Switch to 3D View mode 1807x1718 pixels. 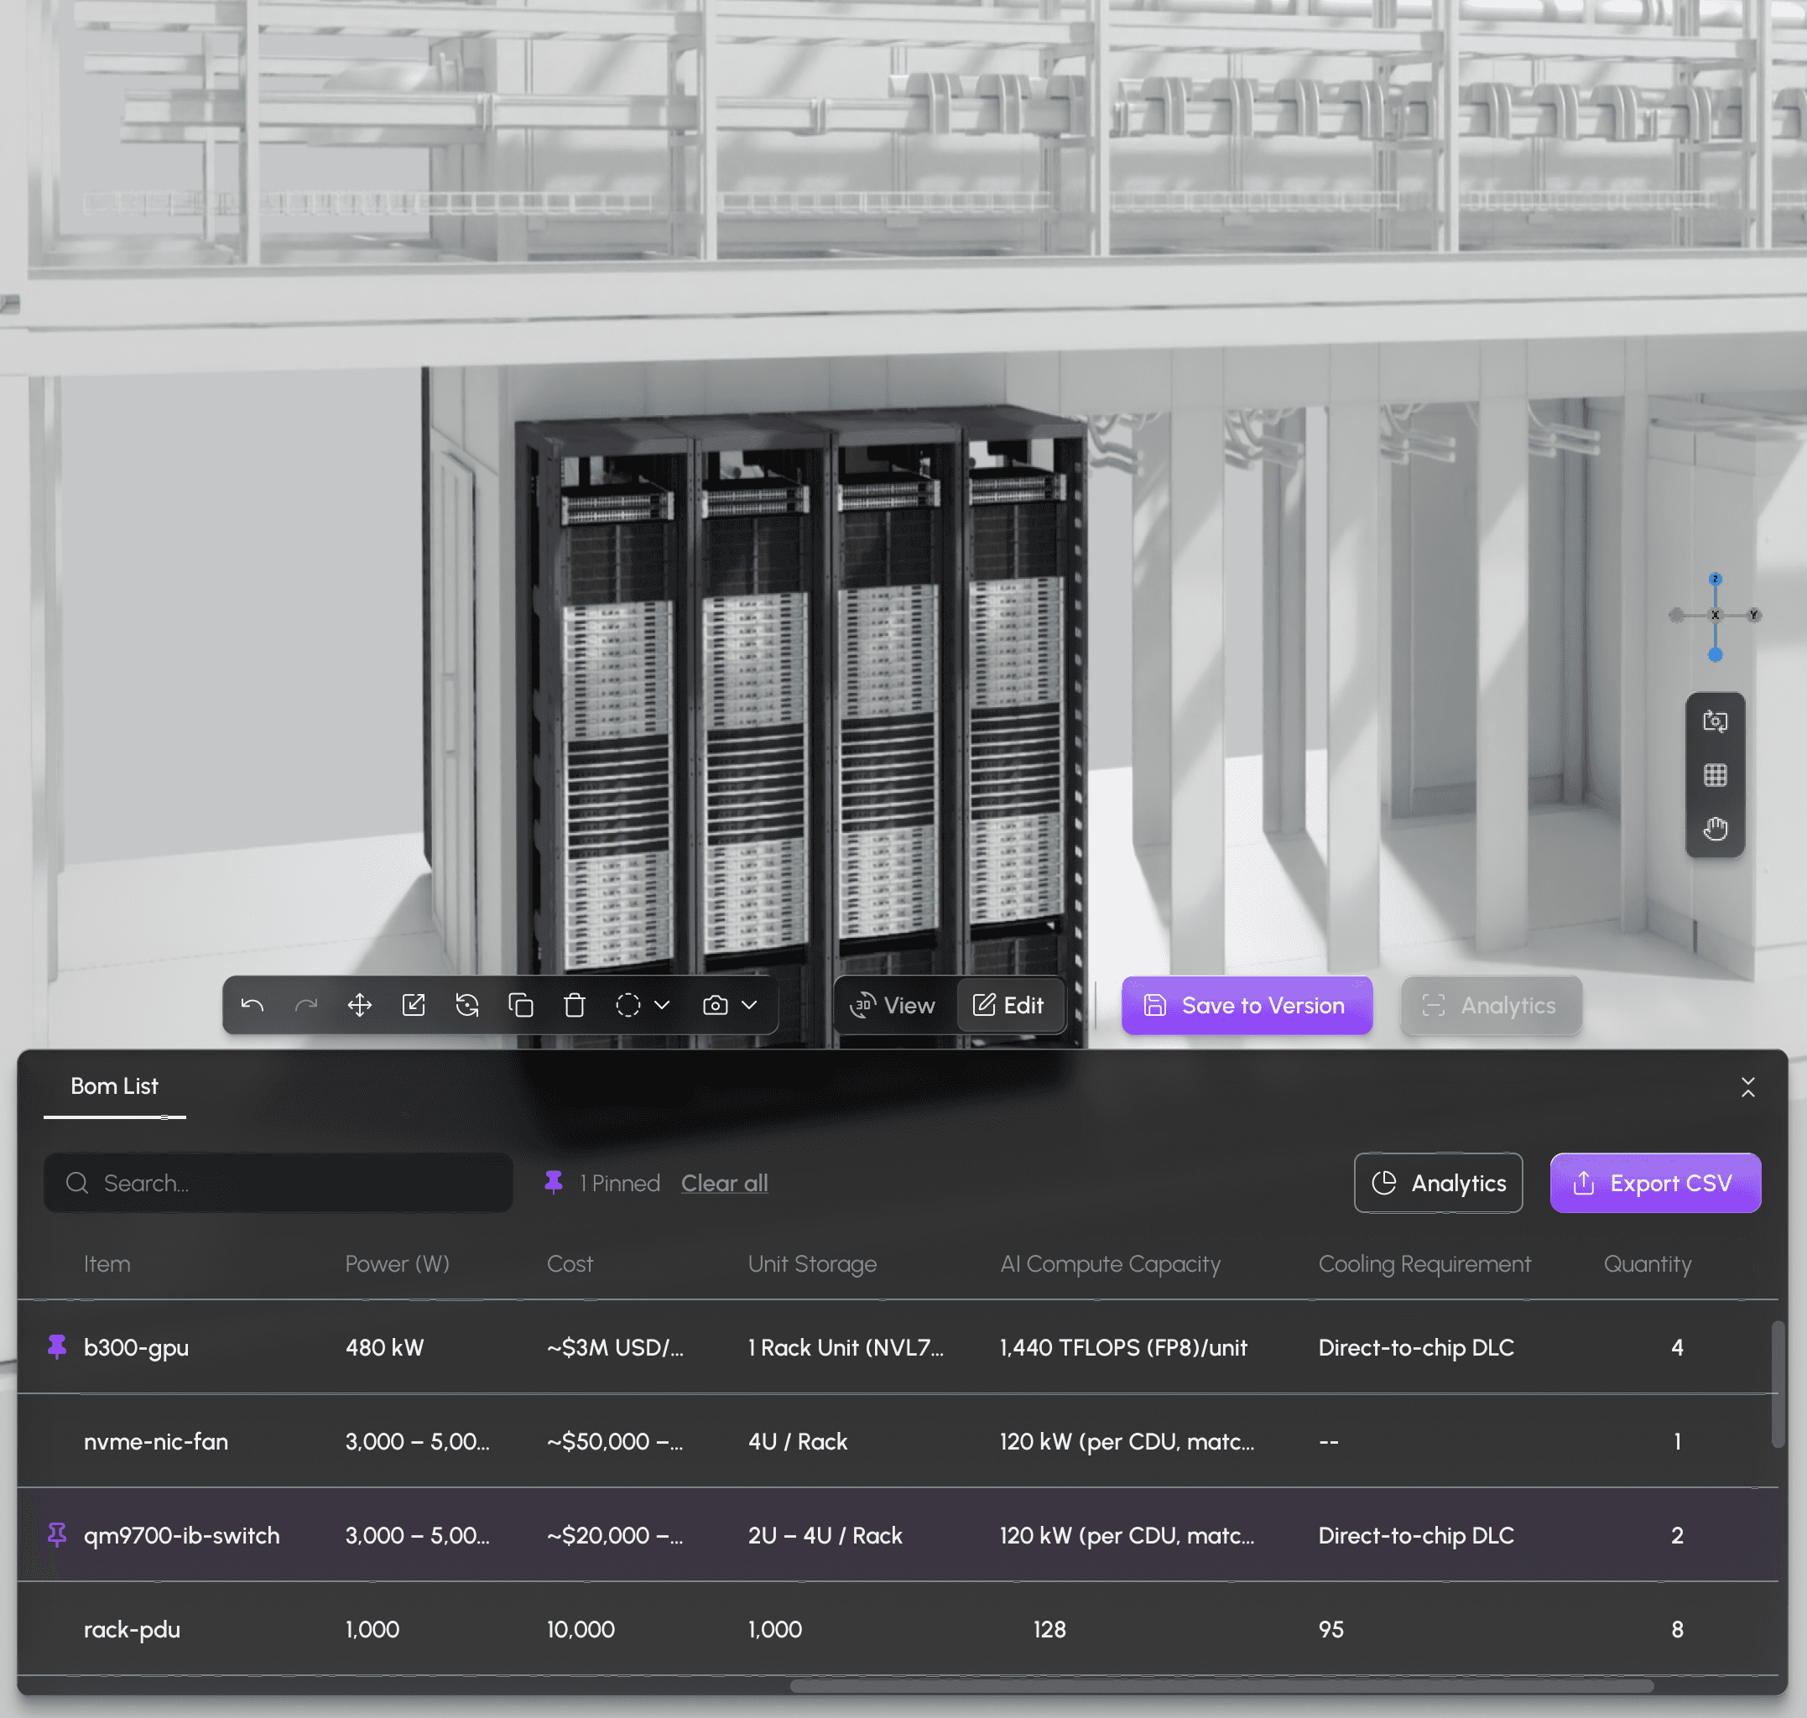point(893,1006)
